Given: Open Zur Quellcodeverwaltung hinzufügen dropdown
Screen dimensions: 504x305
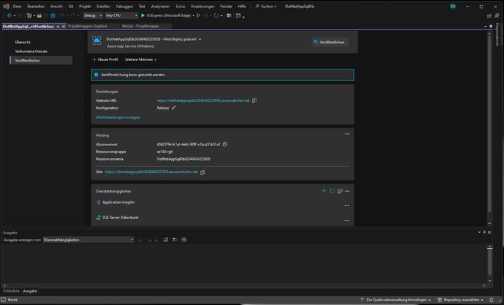Looking at the screenshot, I should tap(395, 300).
